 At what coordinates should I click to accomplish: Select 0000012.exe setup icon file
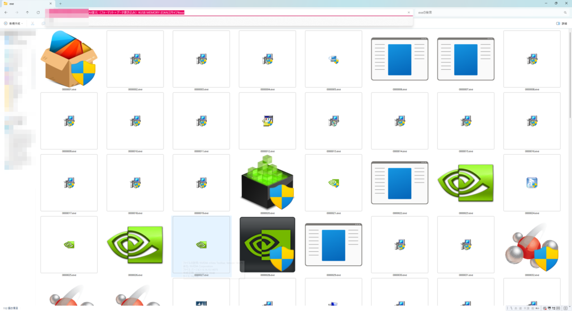click(x=268, y=121)
